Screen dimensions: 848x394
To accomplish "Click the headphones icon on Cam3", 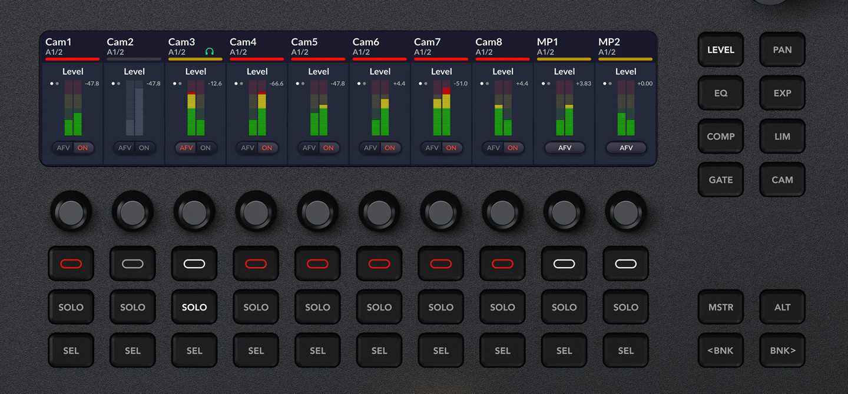I will point(209,52).
